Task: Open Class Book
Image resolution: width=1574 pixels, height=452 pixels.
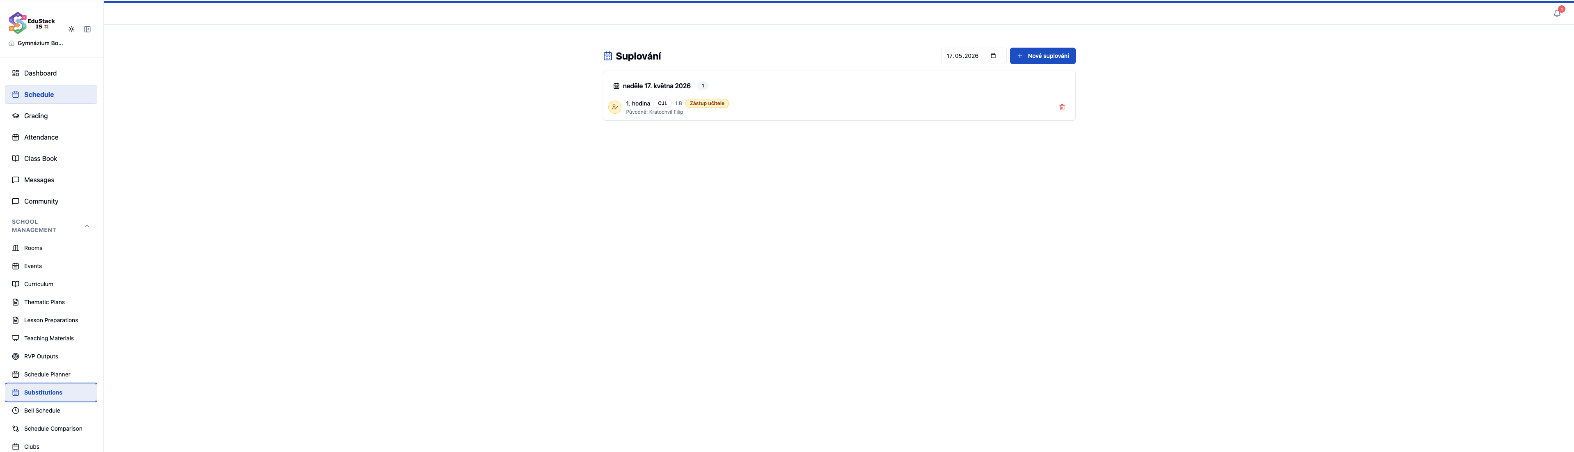Action: (51, 159)
